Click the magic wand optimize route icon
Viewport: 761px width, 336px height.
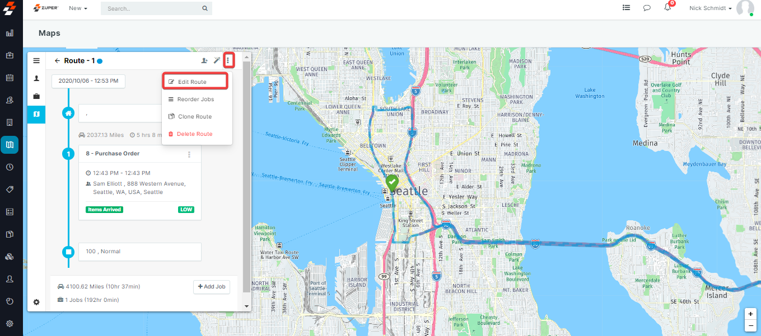(217, 60)
